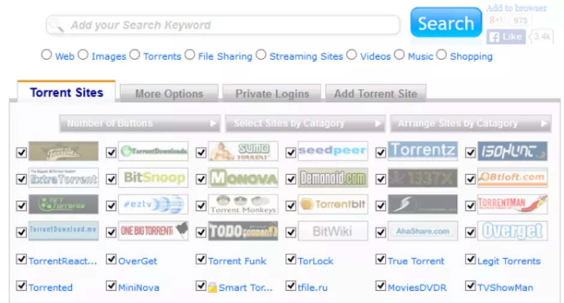Select the Web radio button
Screen dimensions: 564x303
(46, 55)
